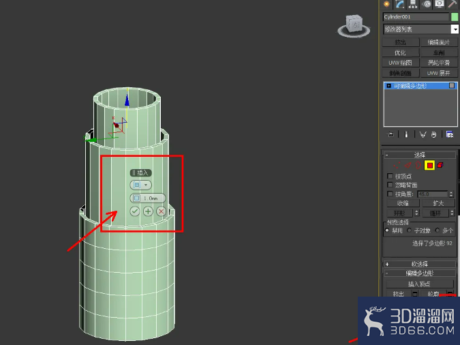460x345 pixels.
Task: Open the object color swatch
Action: click(455, 17)
